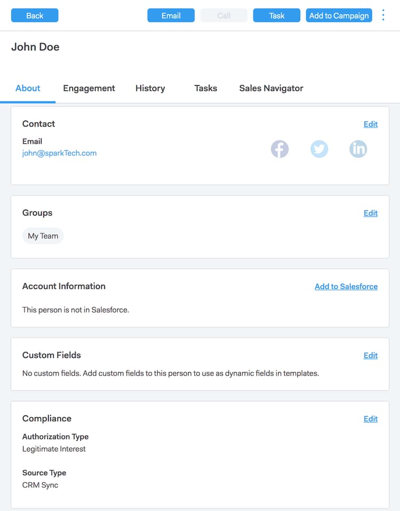Click the disabled Call button

(x=224, y=15)
